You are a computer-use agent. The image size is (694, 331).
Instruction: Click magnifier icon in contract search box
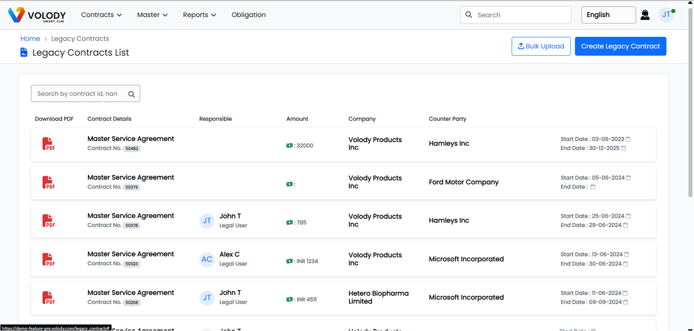tap(131, 94)
